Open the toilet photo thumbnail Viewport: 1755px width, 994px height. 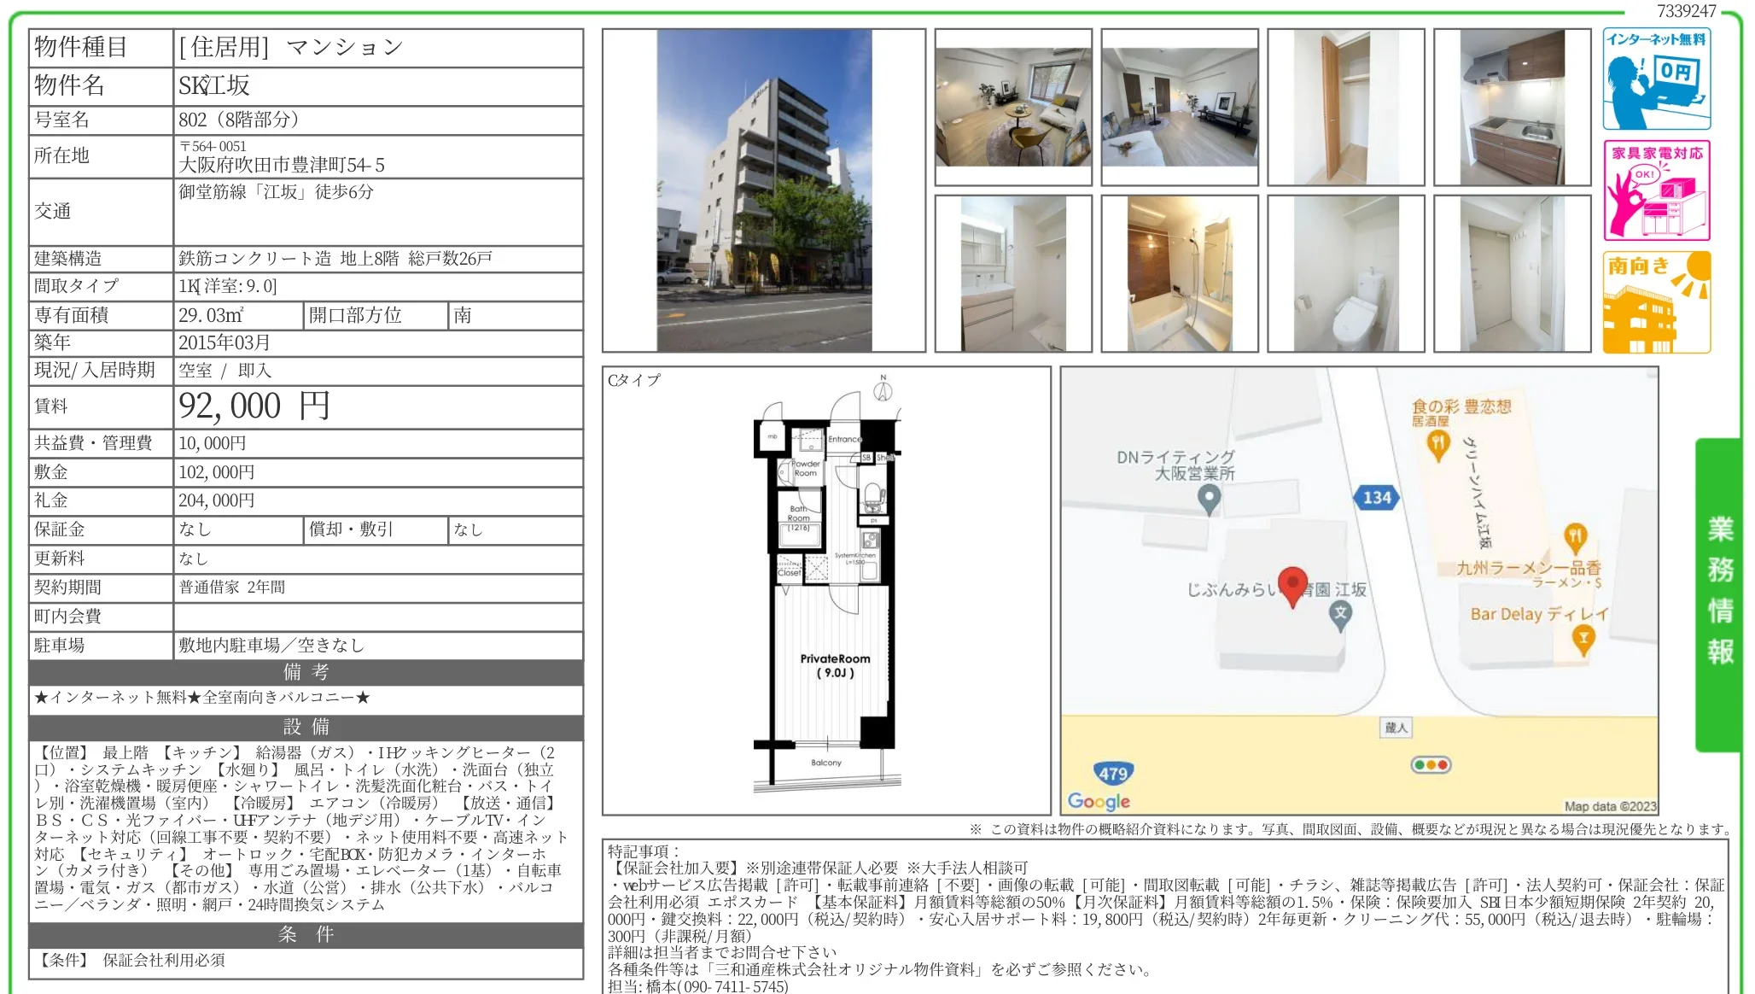point(1345,273)
